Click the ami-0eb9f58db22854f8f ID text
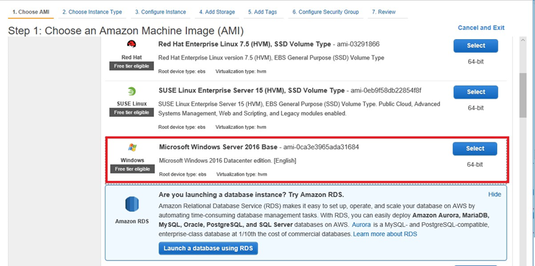Screen dimensions: 535x266 [386, 90]
